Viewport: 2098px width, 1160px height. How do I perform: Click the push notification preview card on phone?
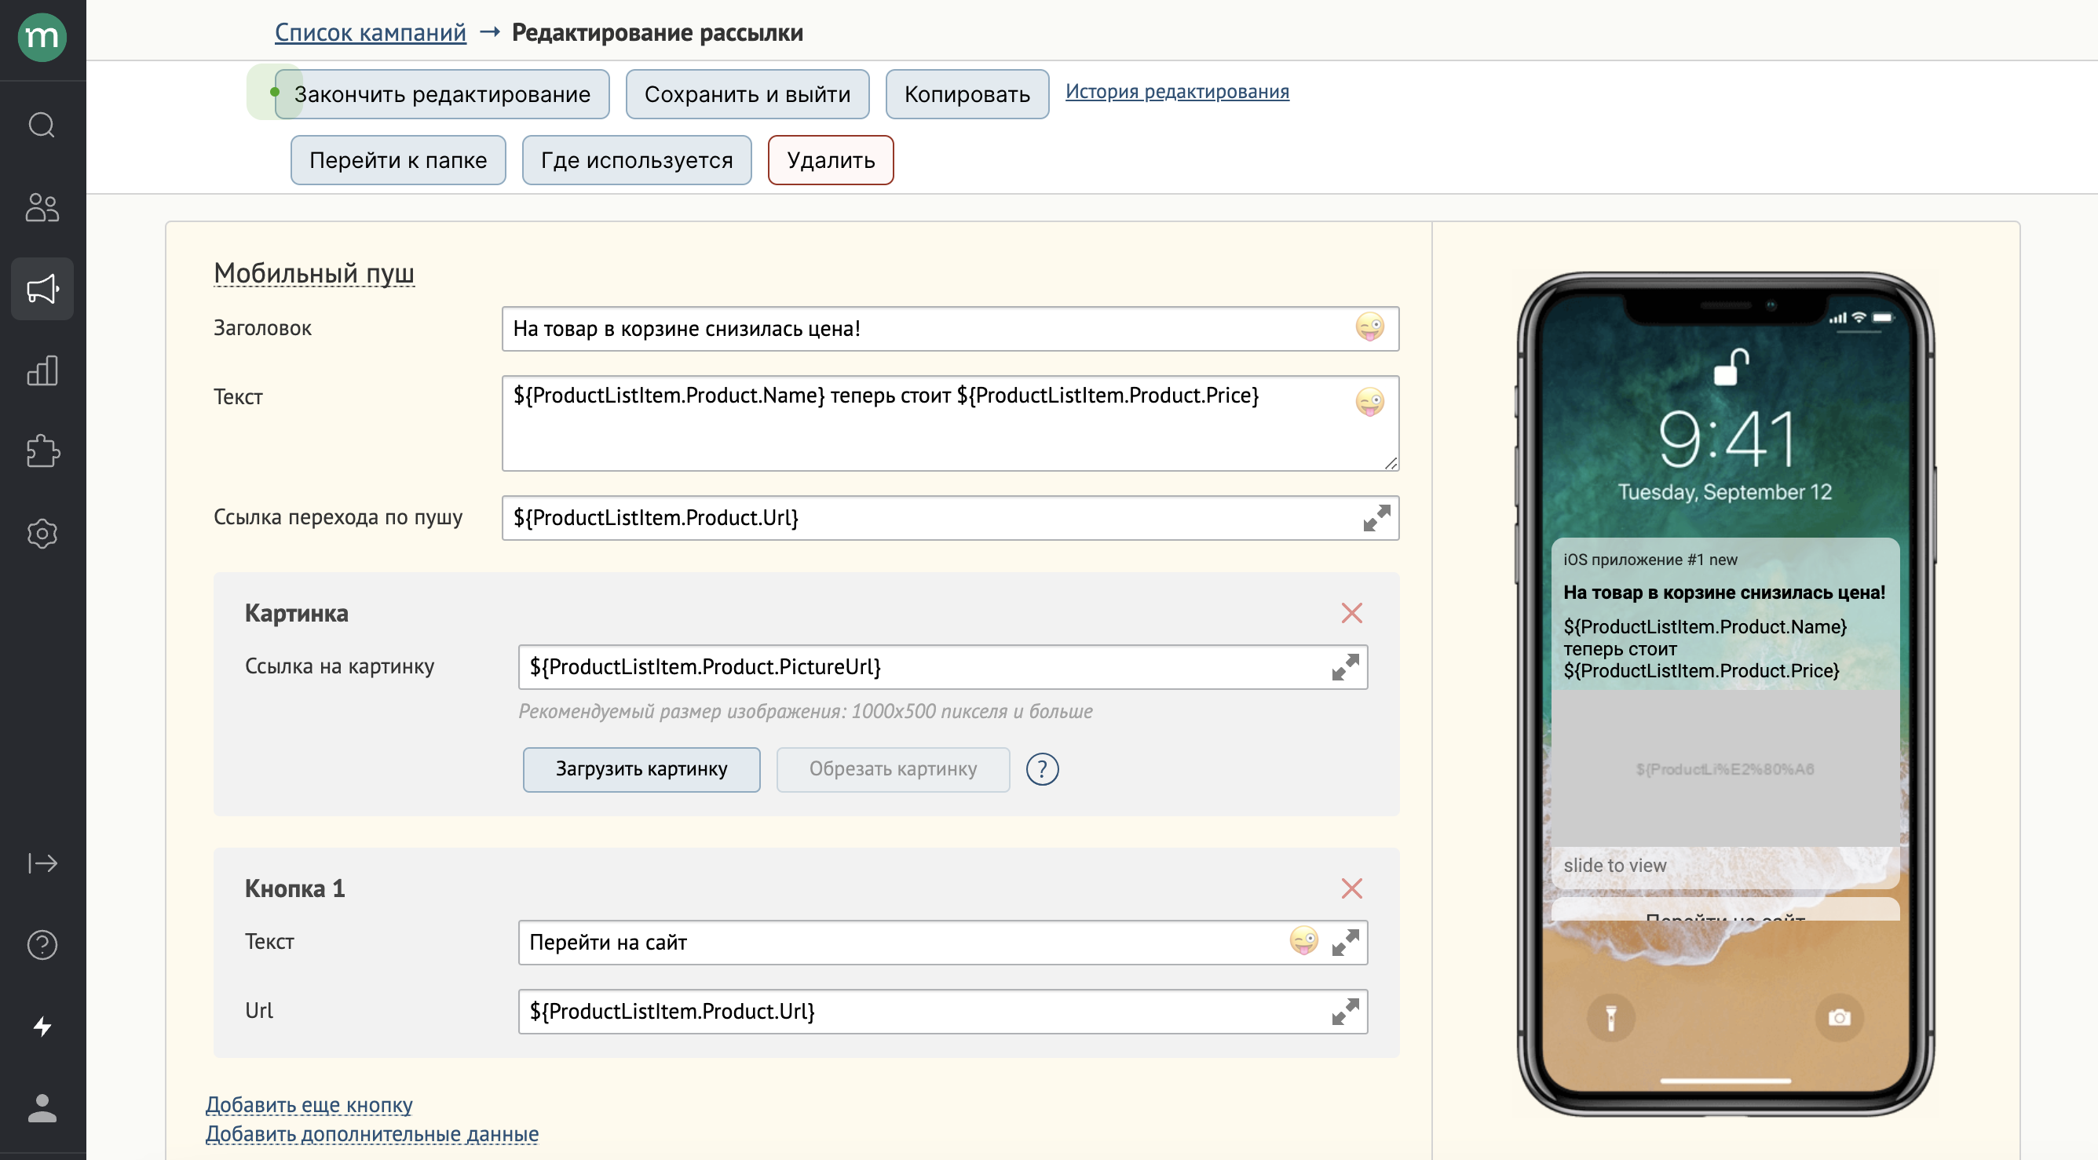(1724, 713)
